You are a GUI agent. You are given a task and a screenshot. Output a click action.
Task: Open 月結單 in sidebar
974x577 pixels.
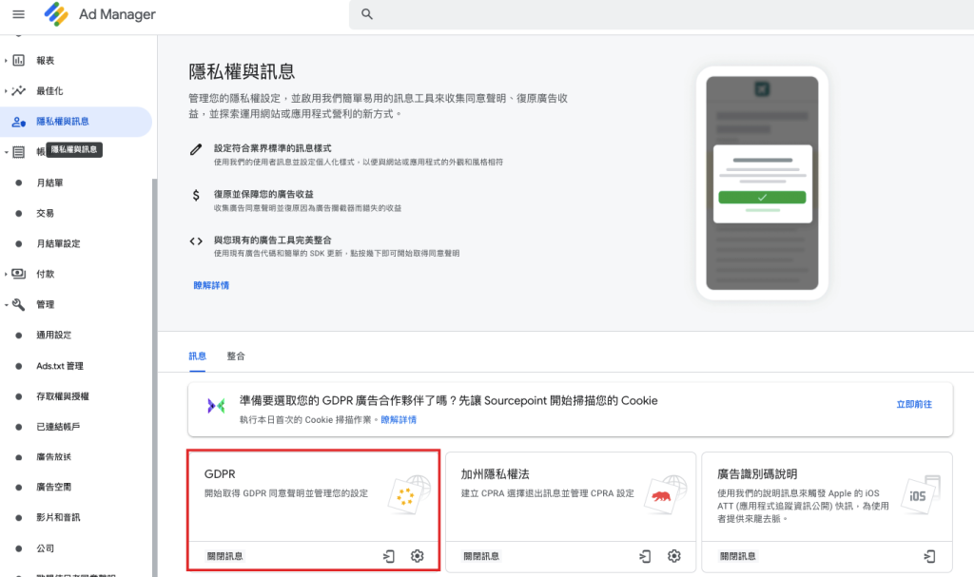coord(49,183)
